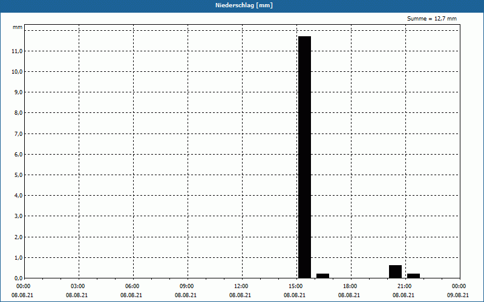Click the 12:00 time label
Image resolution: width=484 pixels, height=302 pixels.
[x=241, y=286]
